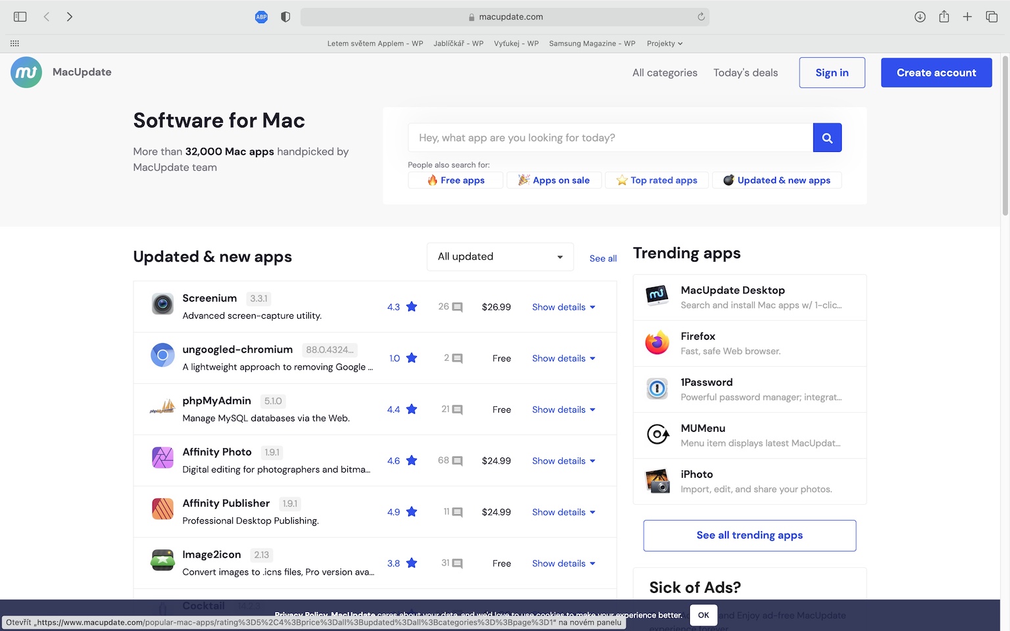Viewport: 1010px width, 631px height.
Task: Expand Show details for ungoogled-chromium
Action: tap(564, 358)
